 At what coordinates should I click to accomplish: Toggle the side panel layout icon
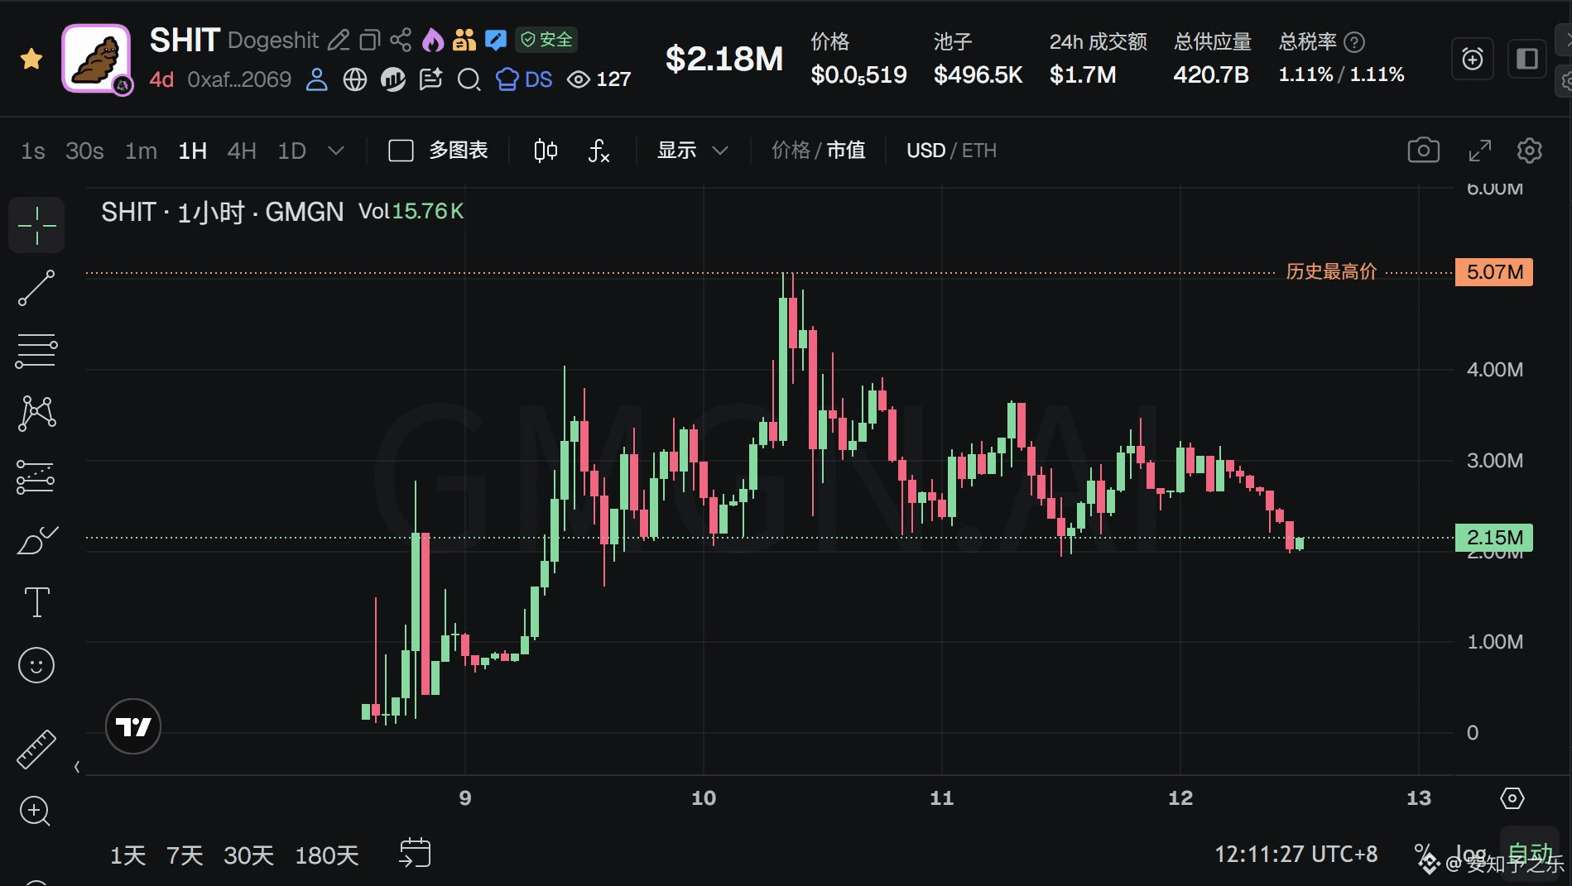(x=1526, y=59)
